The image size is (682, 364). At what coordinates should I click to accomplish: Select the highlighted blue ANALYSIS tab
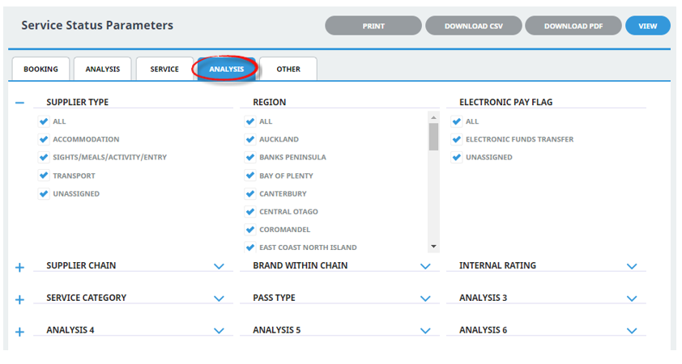[226, 69]
